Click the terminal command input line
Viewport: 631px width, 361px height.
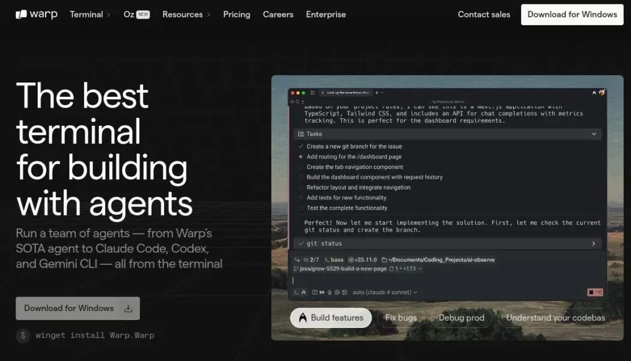(447, 280)
